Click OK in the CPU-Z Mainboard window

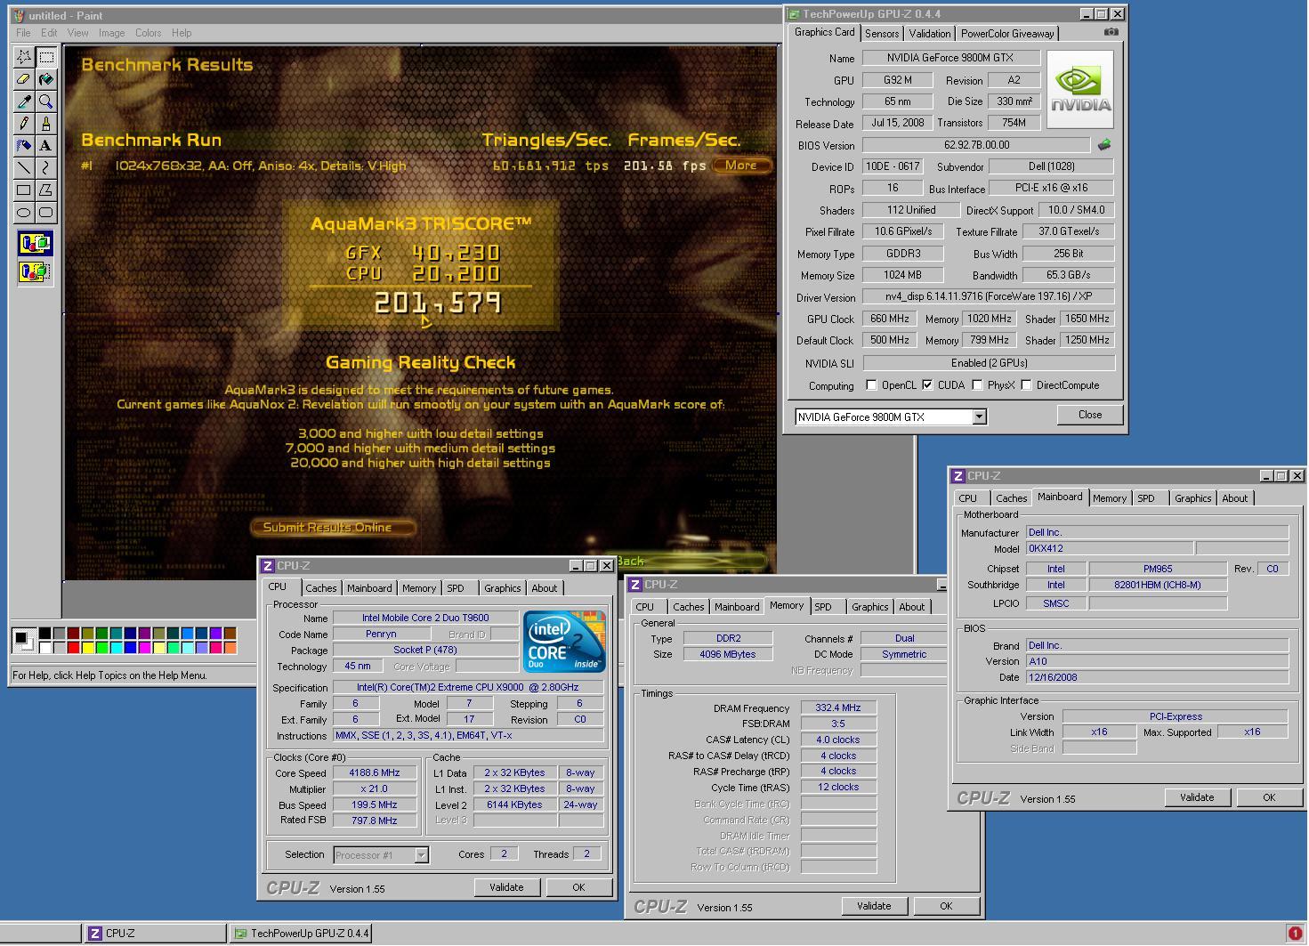coord(1269,797)
